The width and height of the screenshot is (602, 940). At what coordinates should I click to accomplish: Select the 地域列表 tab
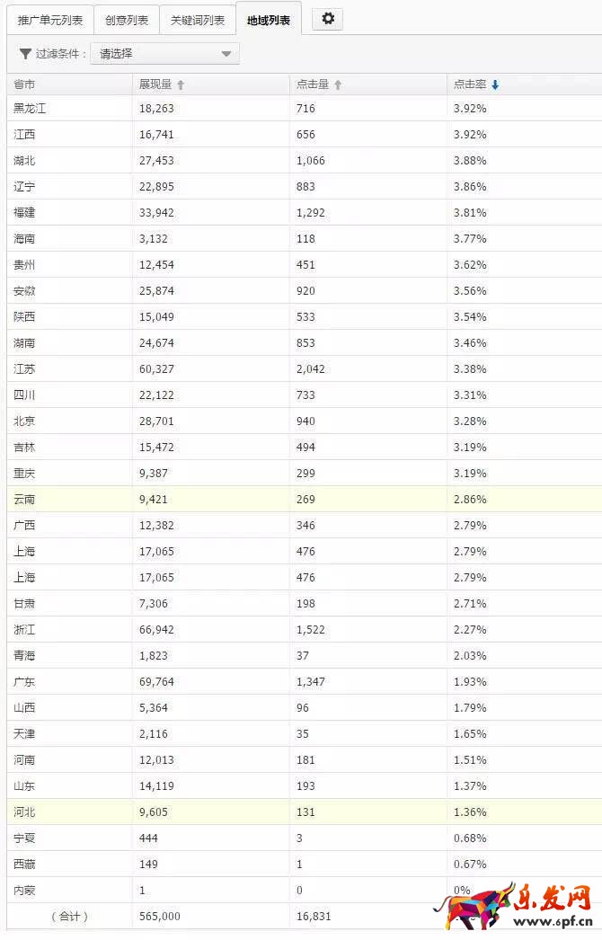pos(269,20)
